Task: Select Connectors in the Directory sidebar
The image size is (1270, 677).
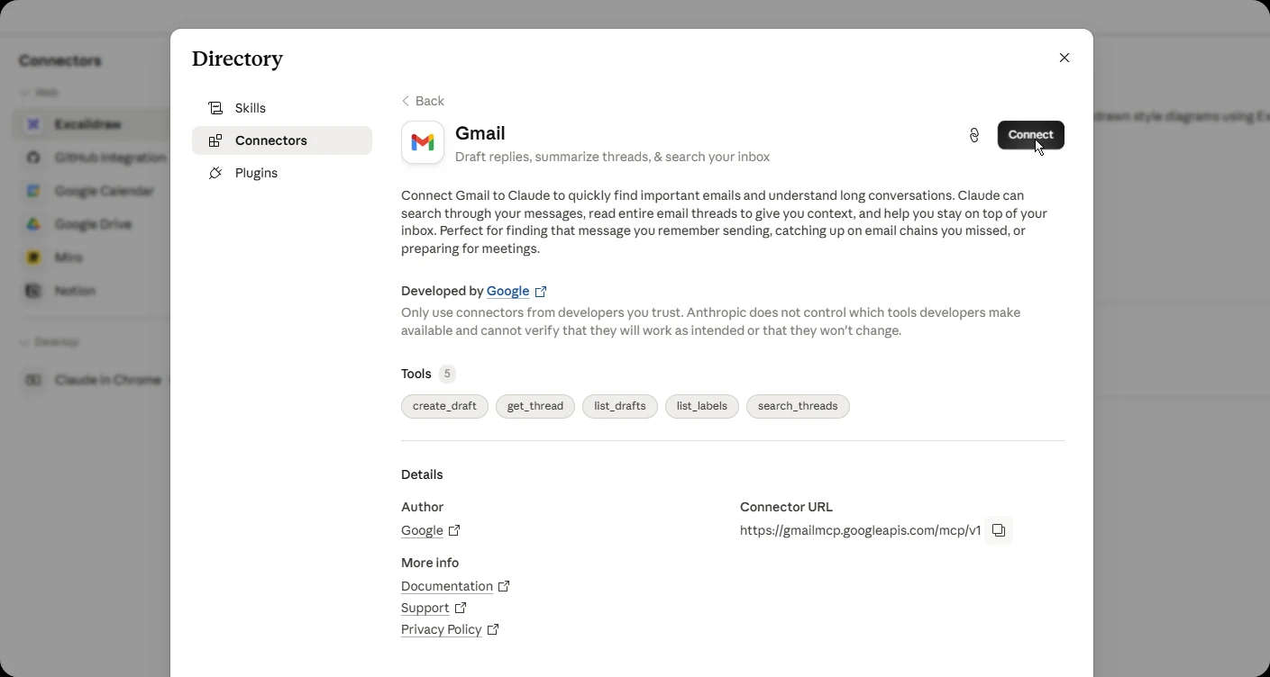Action: tap(282, 140)
